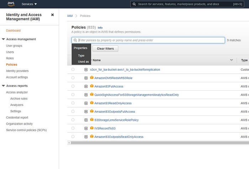Click the horizontal scrollbar under the table
249x169 pixels.
click(x=157, y=143)
